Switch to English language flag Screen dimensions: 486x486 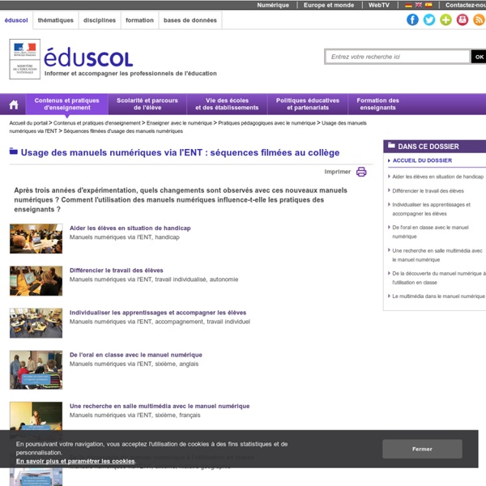coord(419,5)
